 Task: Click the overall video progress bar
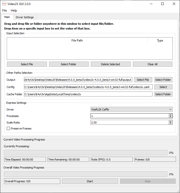[85, 174]
